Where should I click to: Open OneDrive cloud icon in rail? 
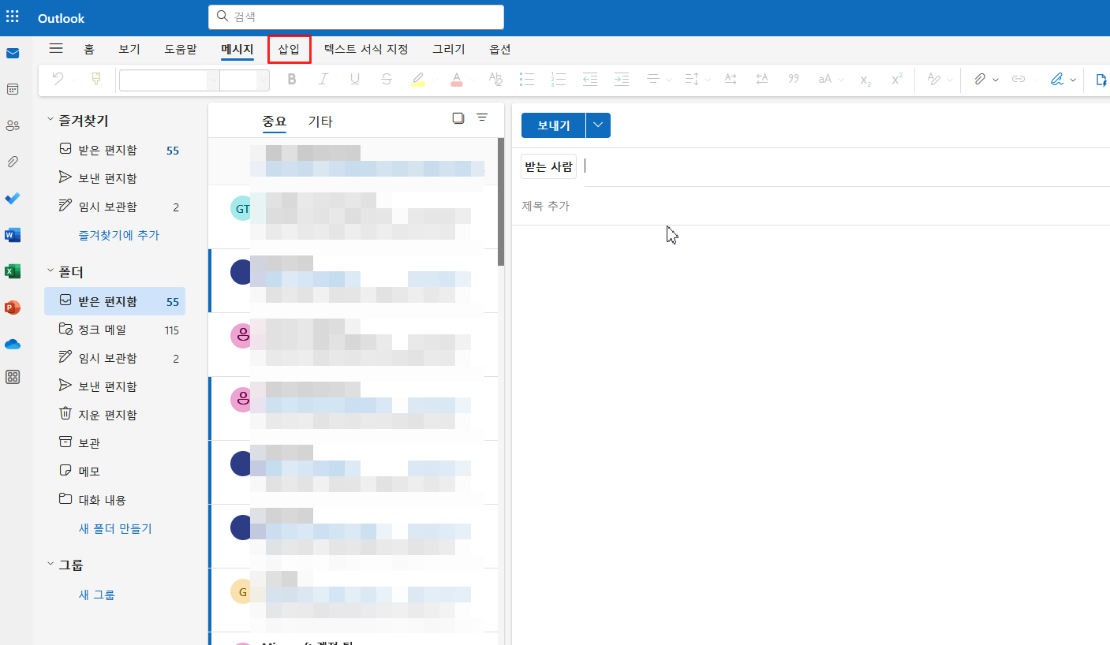13,344
